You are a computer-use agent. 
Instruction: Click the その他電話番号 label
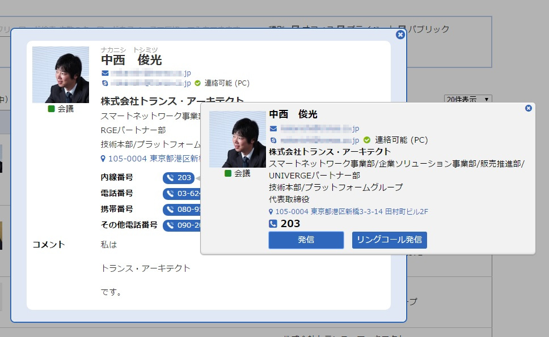click(x=129, y=225)
